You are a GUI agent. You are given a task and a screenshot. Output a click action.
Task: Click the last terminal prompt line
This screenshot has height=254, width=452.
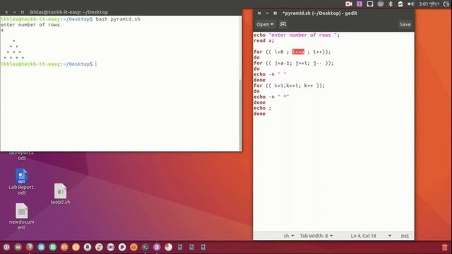[49, 64]
